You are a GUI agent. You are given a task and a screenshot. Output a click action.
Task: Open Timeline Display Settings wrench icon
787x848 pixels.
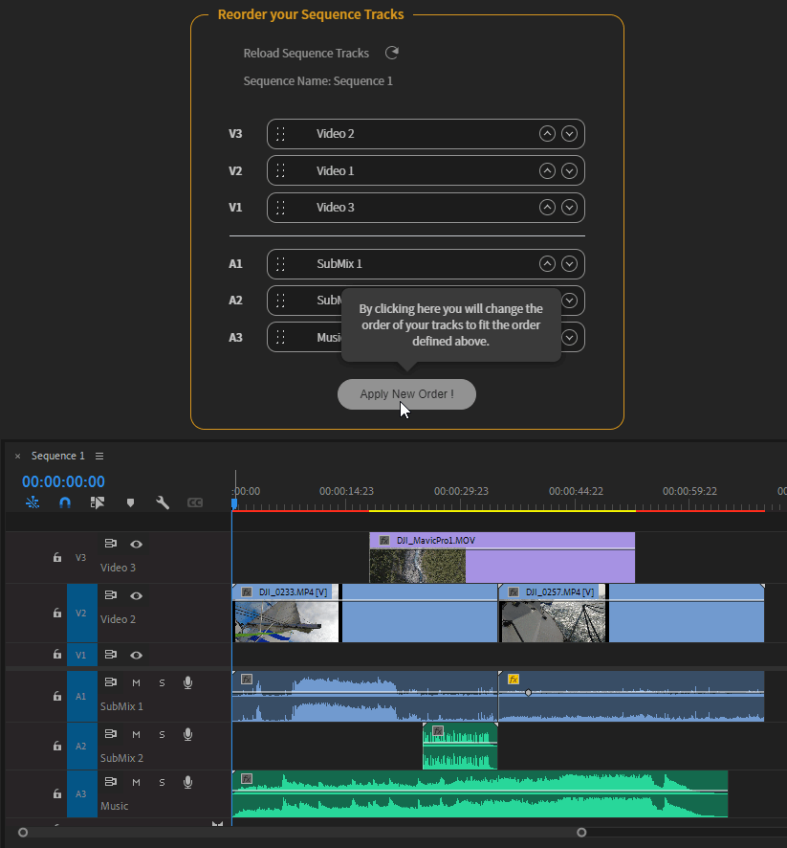[x=163, y=502]
